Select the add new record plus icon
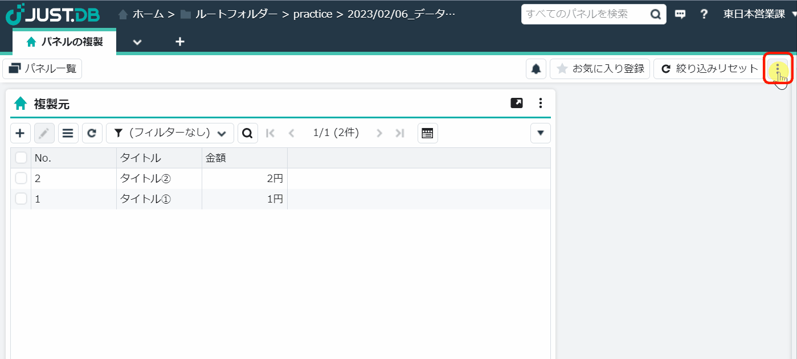This screenshot has width=797, height=359. [x=20, y=133]
